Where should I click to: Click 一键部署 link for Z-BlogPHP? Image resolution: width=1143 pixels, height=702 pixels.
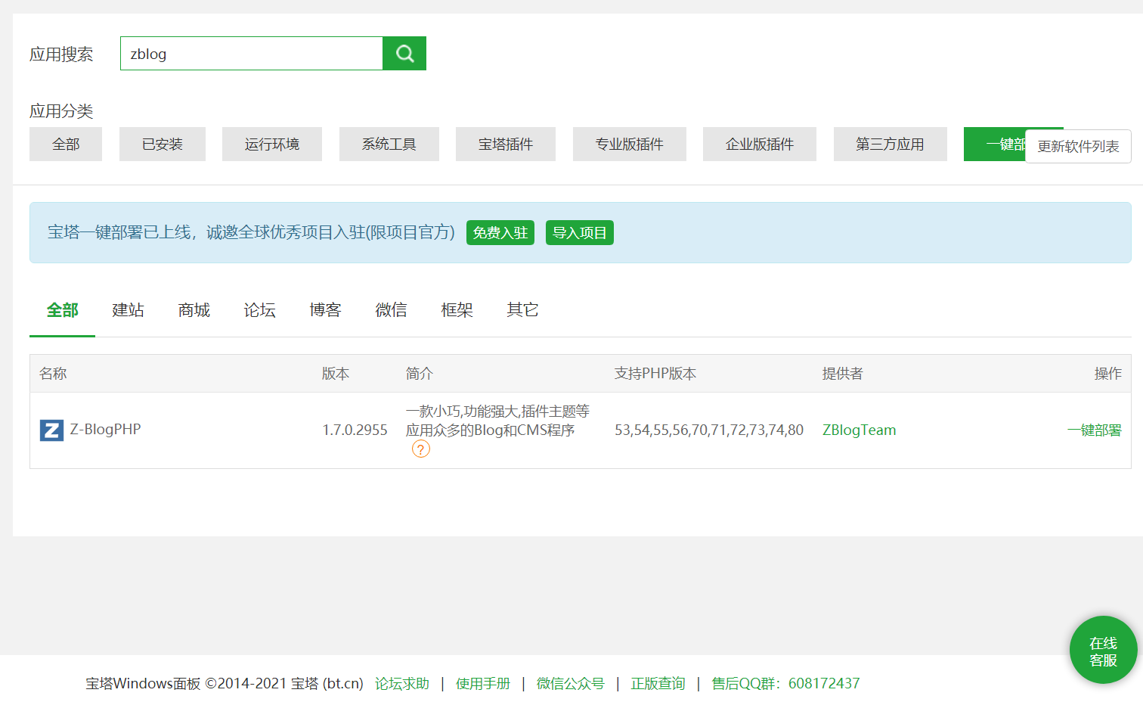coord(1094,430)
